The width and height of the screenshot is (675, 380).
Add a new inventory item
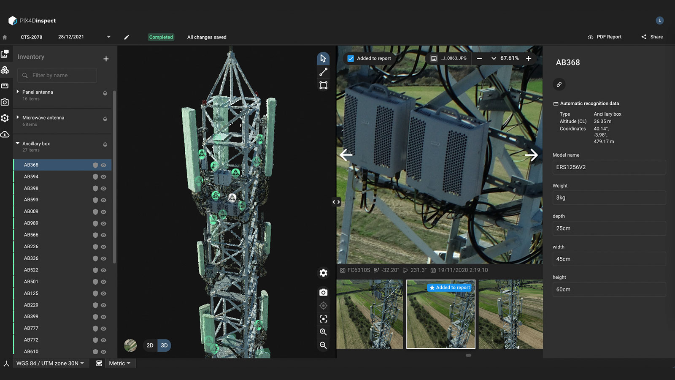coord(106,59)
